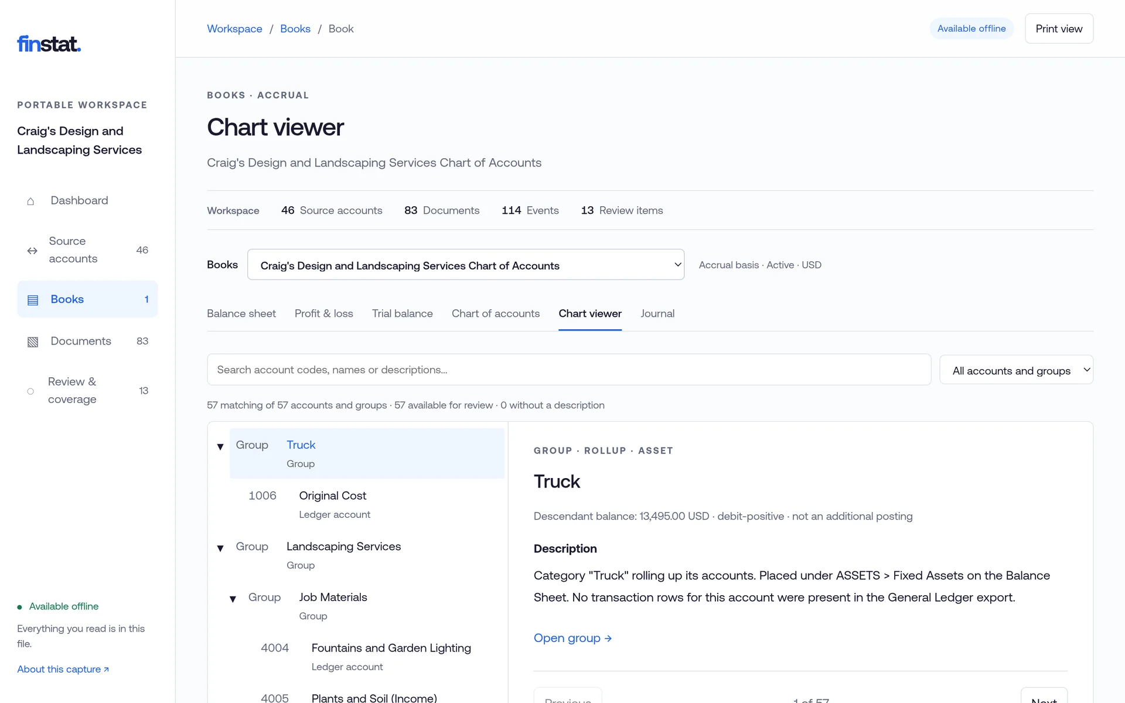Click the 13 Review items stat
The height and width of the screenshot is (703, 1125).
622,210
